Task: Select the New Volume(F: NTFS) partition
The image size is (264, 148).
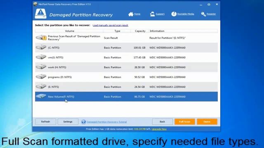Action: tap(126, 97)
